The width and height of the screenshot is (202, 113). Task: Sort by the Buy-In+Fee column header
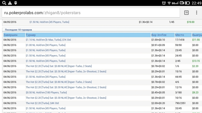(x=163, y=35)
